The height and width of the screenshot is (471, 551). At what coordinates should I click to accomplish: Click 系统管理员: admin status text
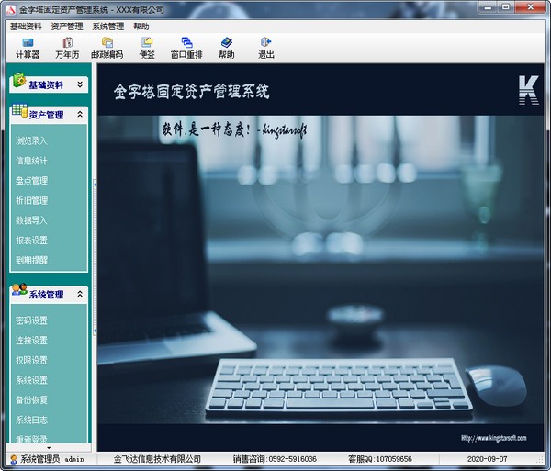pos(52,459)
